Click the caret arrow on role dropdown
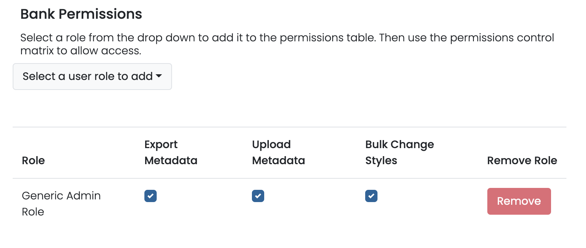586x248 pixels. [x=159, y=77]
